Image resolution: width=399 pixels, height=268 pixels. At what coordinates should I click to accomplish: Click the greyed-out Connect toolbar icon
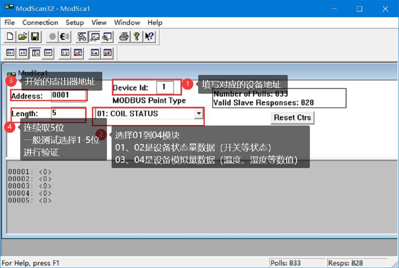pos(53,37)
